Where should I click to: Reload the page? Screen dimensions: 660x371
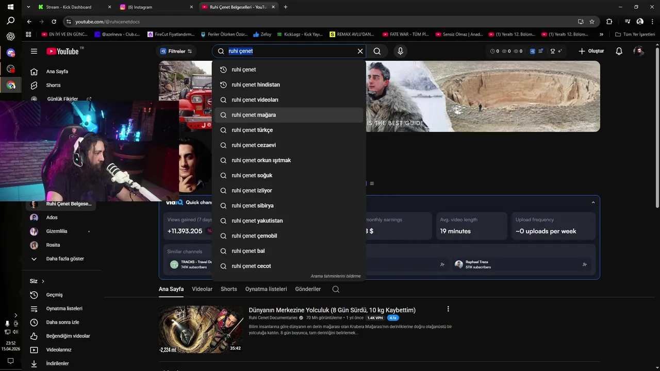pos(54,22)
